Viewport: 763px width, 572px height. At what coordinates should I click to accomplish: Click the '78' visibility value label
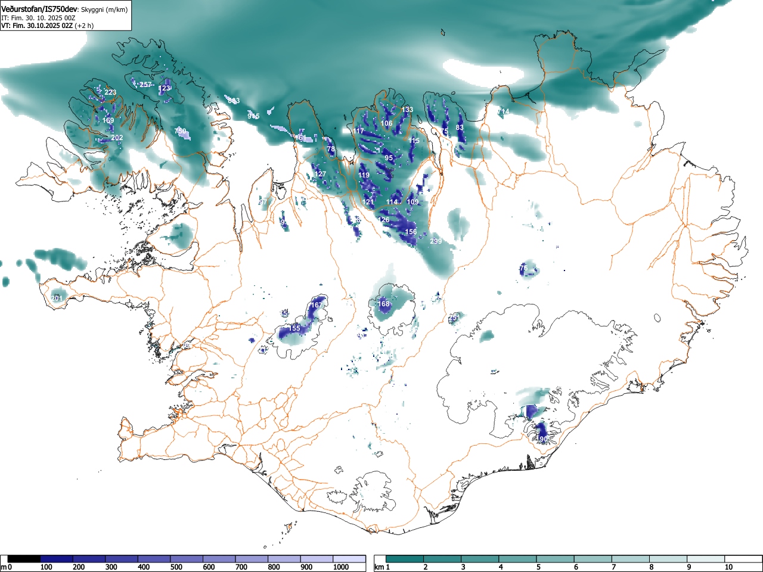331,149
